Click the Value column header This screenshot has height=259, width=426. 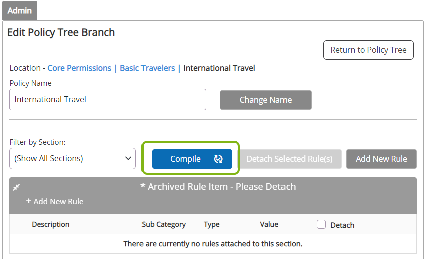269,224
